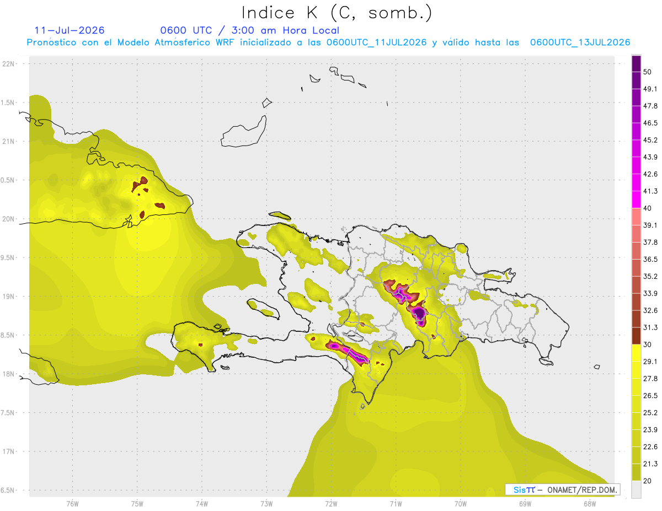Image resolution: width=662 pixels, height=511 pixels.
Task: Click the '25.2' color scale value
Action: 650,413
